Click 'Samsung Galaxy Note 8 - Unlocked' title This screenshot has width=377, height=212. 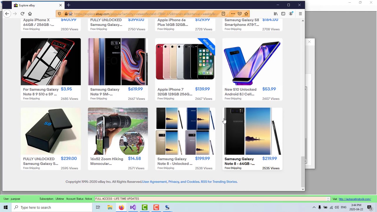[x=175, y=161]
